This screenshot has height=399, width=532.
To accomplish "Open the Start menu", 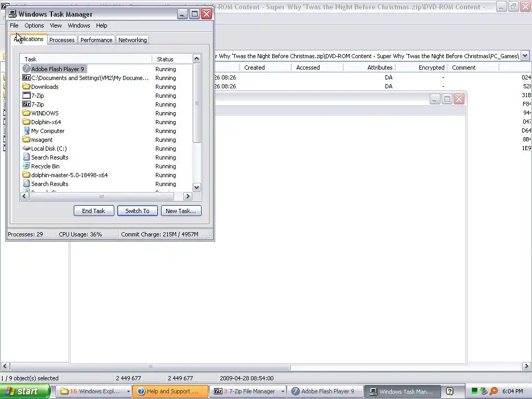I will pos(24,392).
